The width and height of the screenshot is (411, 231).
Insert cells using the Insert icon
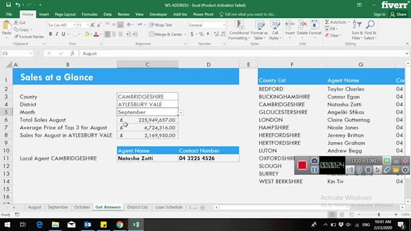[x=290, y=25]
